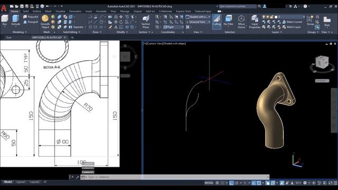
Task: Switch to the Layout1 tab
Action: (x=21, y=182)
